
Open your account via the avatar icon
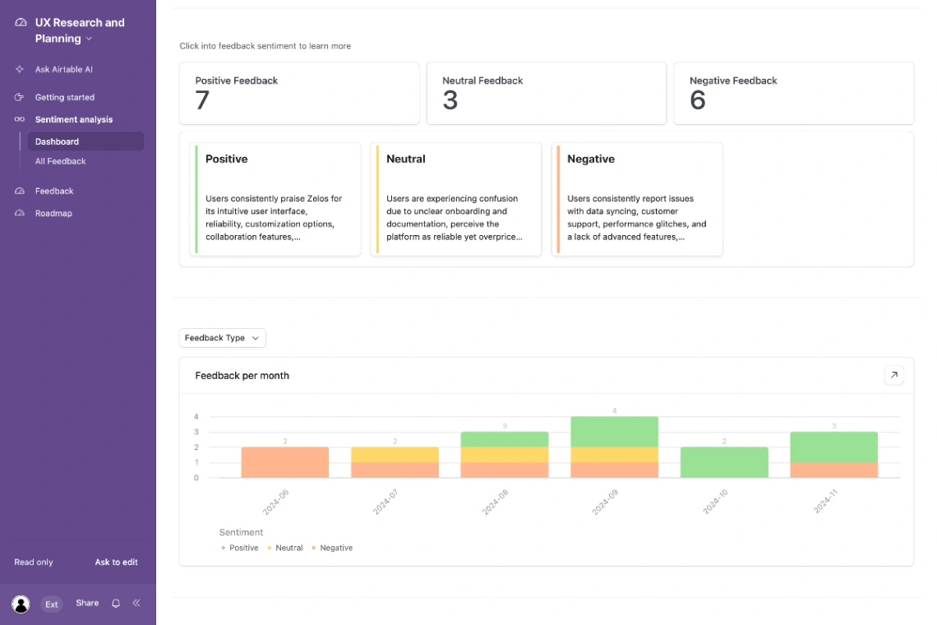click(21, 604)
